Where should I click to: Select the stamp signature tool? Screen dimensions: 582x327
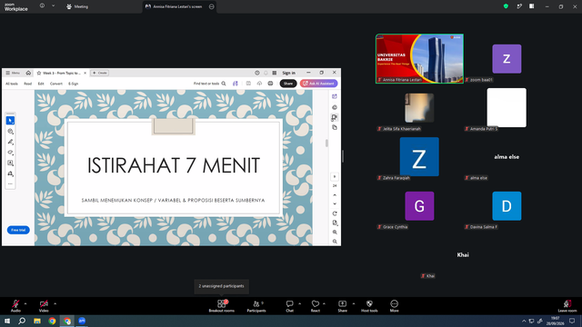point(10,173)
